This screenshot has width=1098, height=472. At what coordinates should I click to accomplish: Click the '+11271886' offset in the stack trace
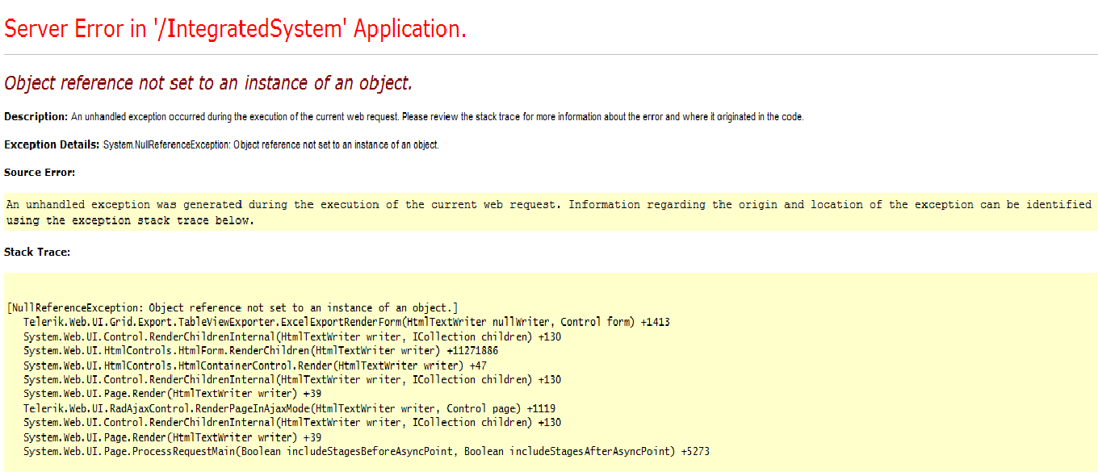(x=472, y=351)
